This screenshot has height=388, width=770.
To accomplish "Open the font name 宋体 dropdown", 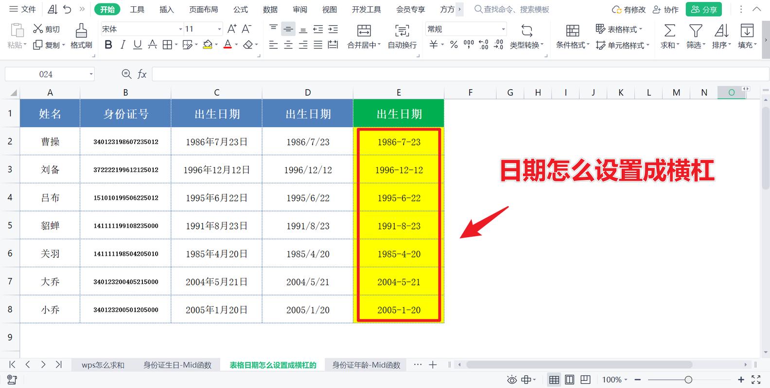I will point(180,30).
